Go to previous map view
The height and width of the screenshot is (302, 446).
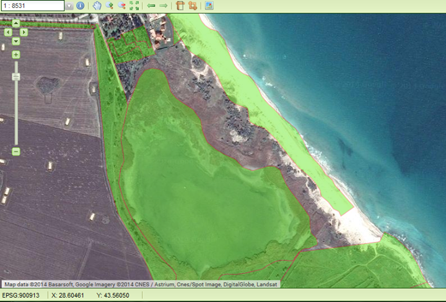click(151, 6)
